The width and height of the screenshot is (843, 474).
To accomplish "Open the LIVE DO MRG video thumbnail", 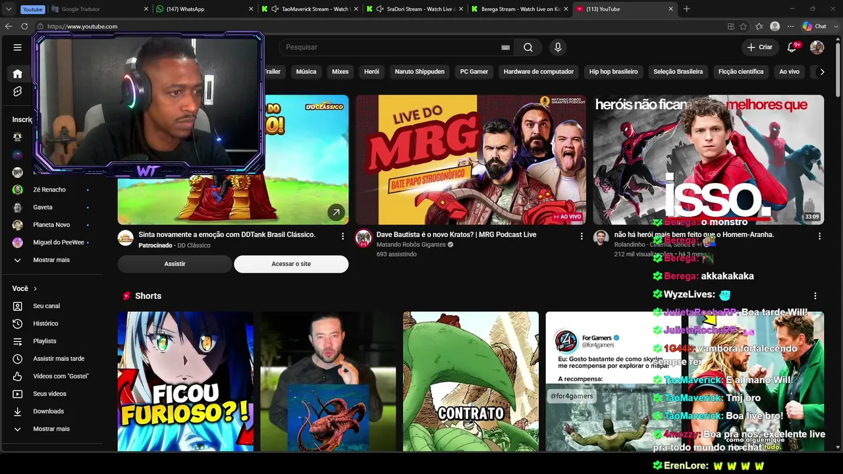I will click(471, 160).
